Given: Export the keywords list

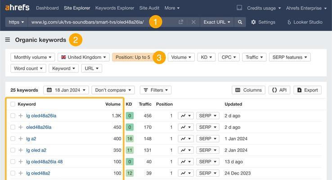Looking at the screenshot, I should tap(307, 90).
